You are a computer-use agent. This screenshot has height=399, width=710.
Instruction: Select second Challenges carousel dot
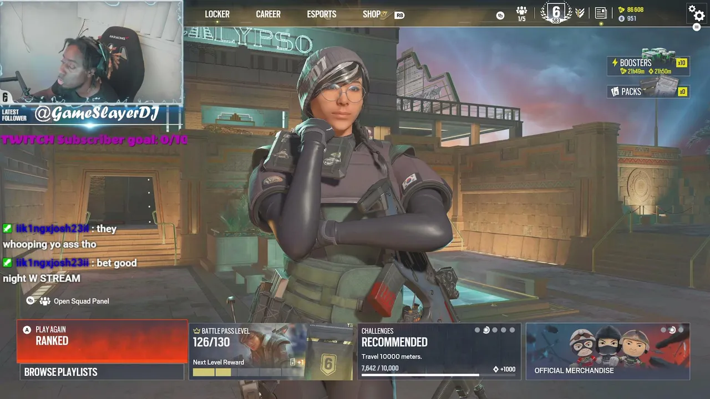pyautogui.click(x=486, y=330)
